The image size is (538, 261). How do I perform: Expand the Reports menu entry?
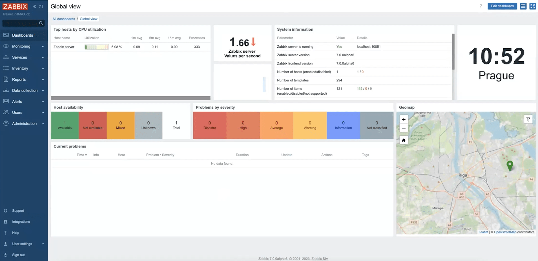coord(18,79)
